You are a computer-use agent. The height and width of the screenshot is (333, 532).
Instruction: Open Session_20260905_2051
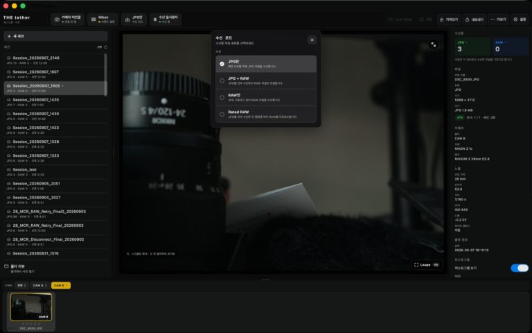point(54,185)
